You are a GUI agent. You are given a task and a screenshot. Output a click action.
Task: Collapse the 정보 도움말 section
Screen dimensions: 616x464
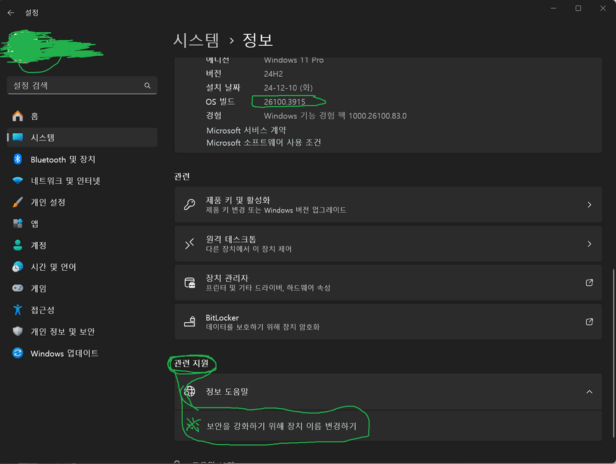tap(589, 392)
